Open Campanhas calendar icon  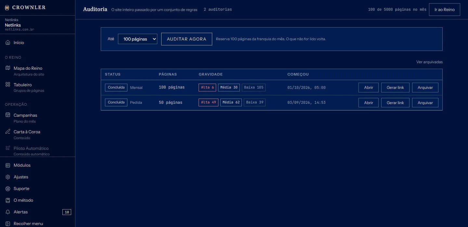click(8, 115)
